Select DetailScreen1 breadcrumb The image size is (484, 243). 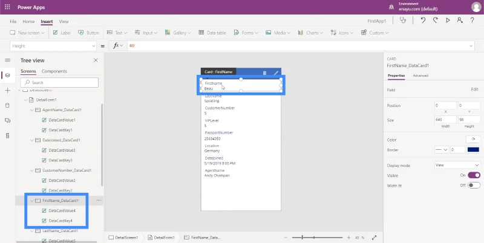123,238
